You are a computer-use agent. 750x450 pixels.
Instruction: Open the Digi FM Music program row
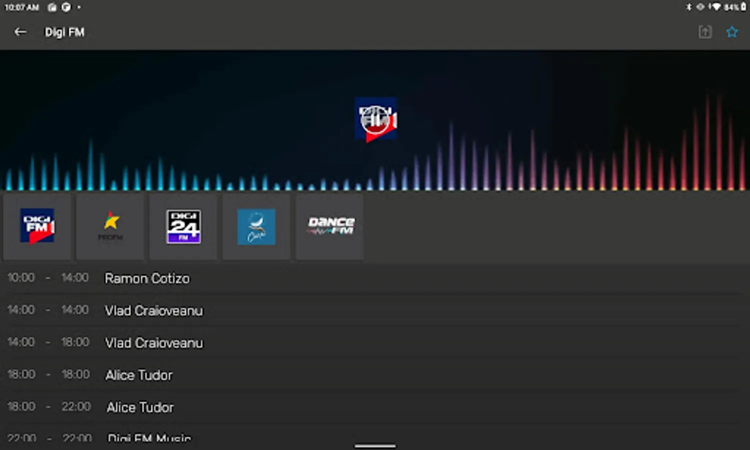pos(375,436)
